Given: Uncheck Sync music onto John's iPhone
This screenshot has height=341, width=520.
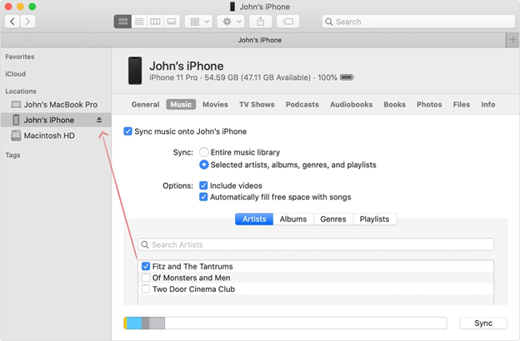Looking at the screenshot, I should pos(127,131).
